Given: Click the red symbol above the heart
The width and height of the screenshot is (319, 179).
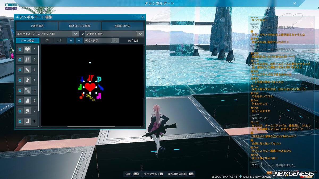Looking at the screenshot, I should pos(90,78).
